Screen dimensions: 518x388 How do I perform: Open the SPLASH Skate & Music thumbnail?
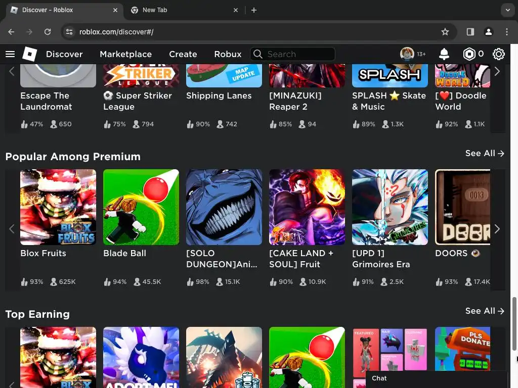[390, 76]
